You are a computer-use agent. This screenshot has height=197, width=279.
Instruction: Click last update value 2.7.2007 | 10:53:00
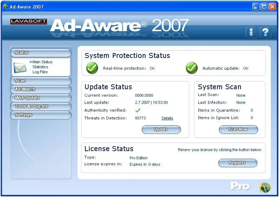click(x=151, y=102)
